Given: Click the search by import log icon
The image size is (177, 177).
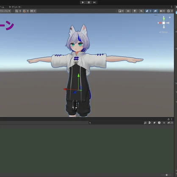Looking at the screenshot, I should click(159, 123).
